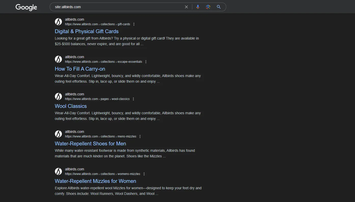Click allbirds.com site name above Shoes for Men title
The image size is (355, 202).
point(74,132)
